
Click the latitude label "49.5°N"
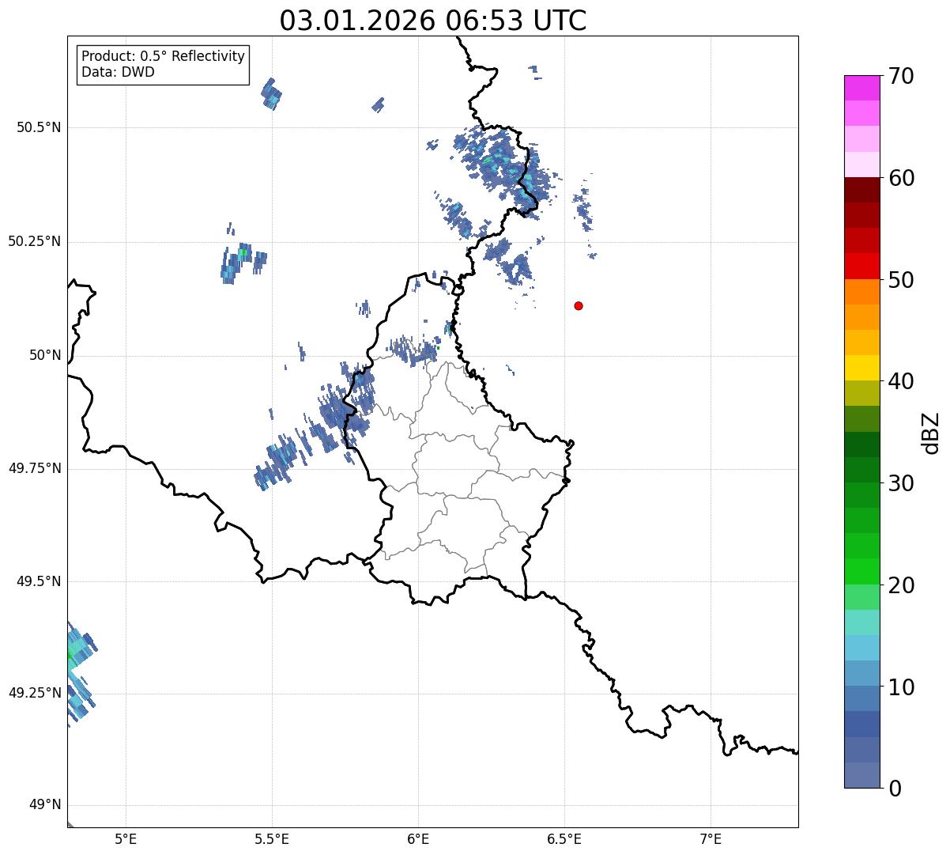coord(39,581)
